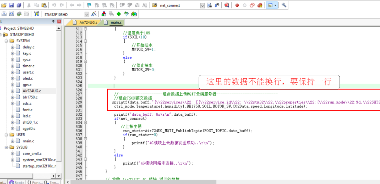
Task: Save the current file
Action: (11, 5)
